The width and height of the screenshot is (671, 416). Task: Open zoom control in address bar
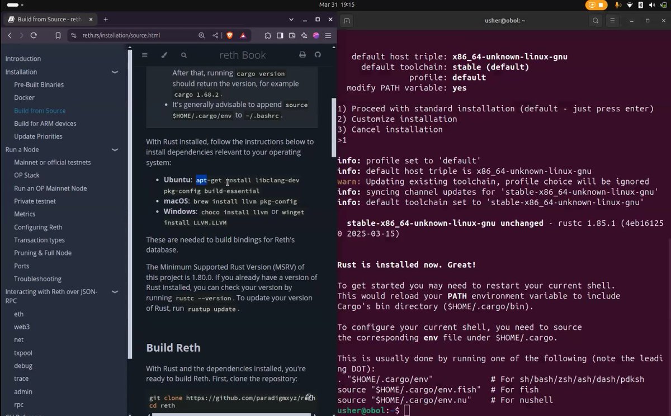(201, 35)
